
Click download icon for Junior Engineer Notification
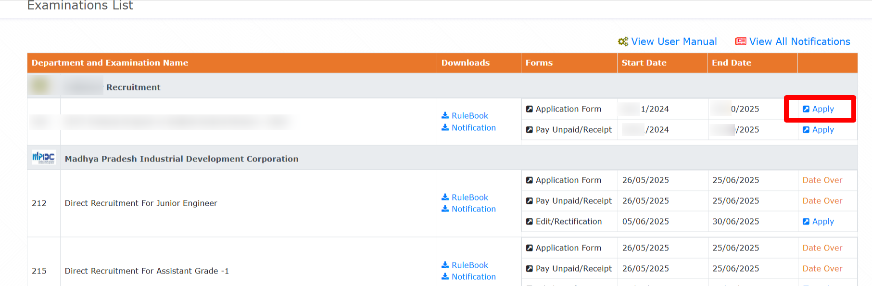pyautogui.click(x=445, y=209)
